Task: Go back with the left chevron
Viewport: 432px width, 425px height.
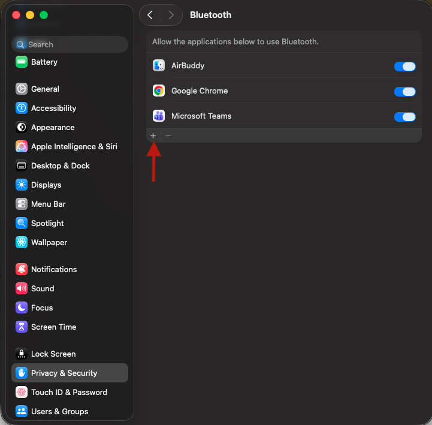Action: [x=150, y=15]
